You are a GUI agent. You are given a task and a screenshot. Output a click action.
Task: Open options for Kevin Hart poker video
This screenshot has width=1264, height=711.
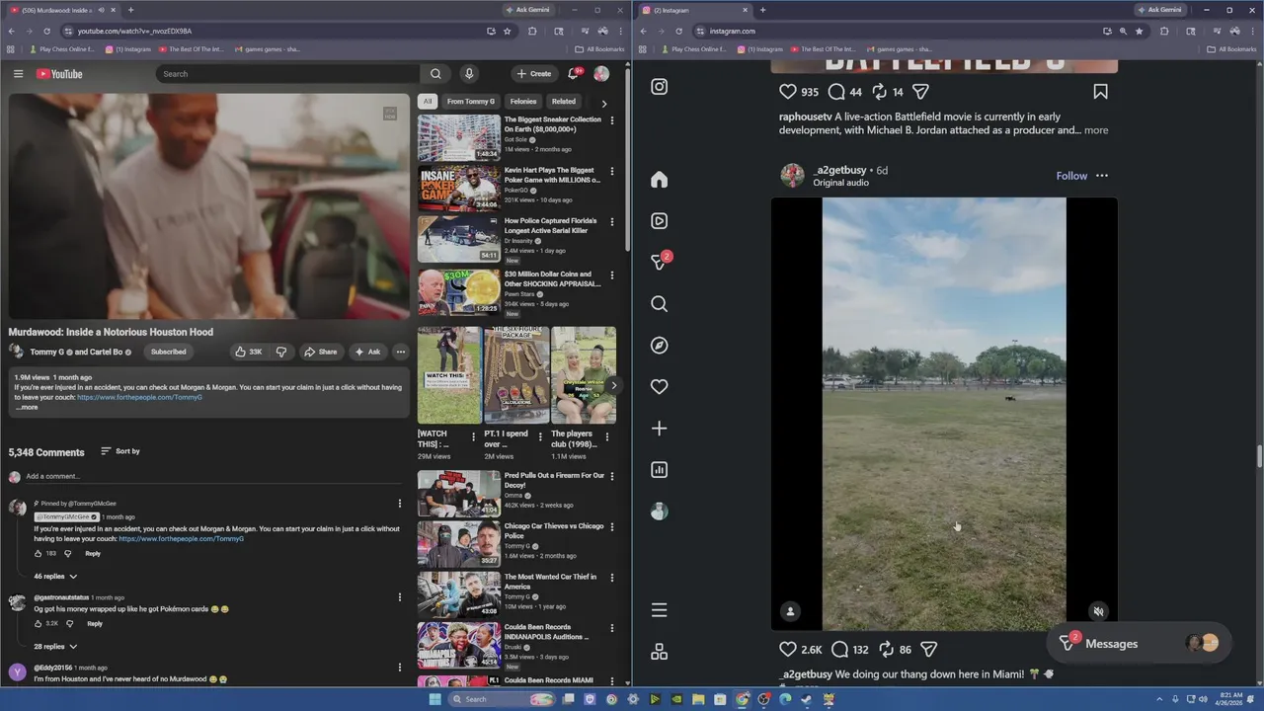pos(612,172)
